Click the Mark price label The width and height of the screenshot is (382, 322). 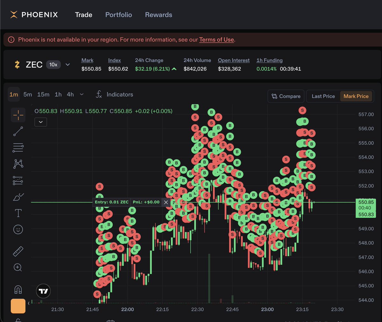point(87,60)
